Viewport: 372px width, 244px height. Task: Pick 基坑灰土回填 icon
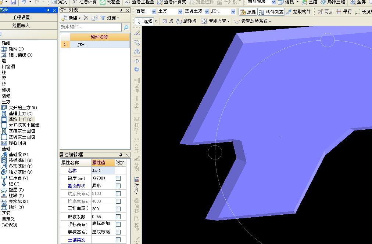tap(4, 137)
